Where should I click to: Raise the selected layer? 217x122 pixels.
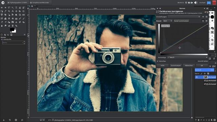[x=201, y=120]
